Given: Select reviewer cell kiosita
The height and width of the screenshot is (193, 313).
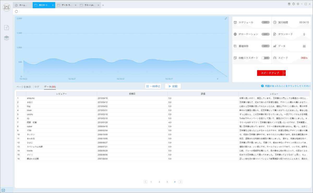Looking at the screenshot, I should click(x=61, y=151).
